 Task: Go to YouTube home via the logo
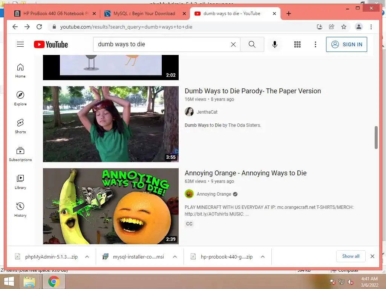pos(51,44)
